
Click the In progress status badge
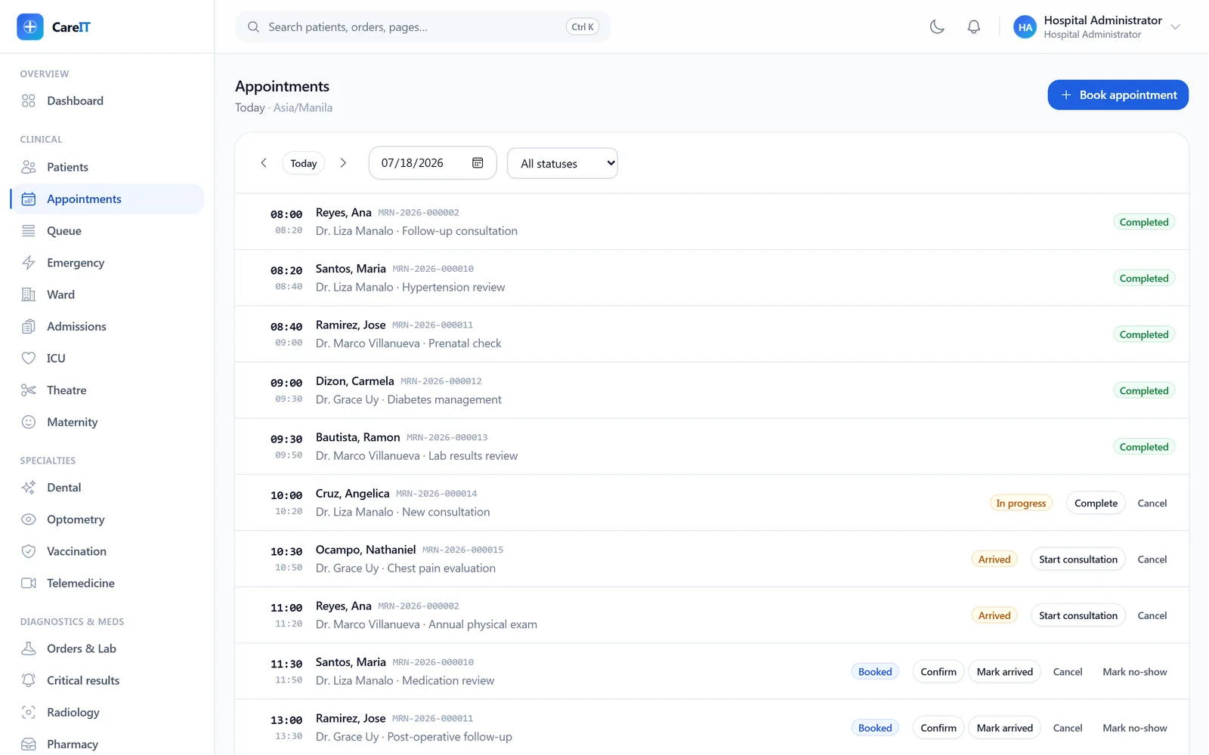1021,503
